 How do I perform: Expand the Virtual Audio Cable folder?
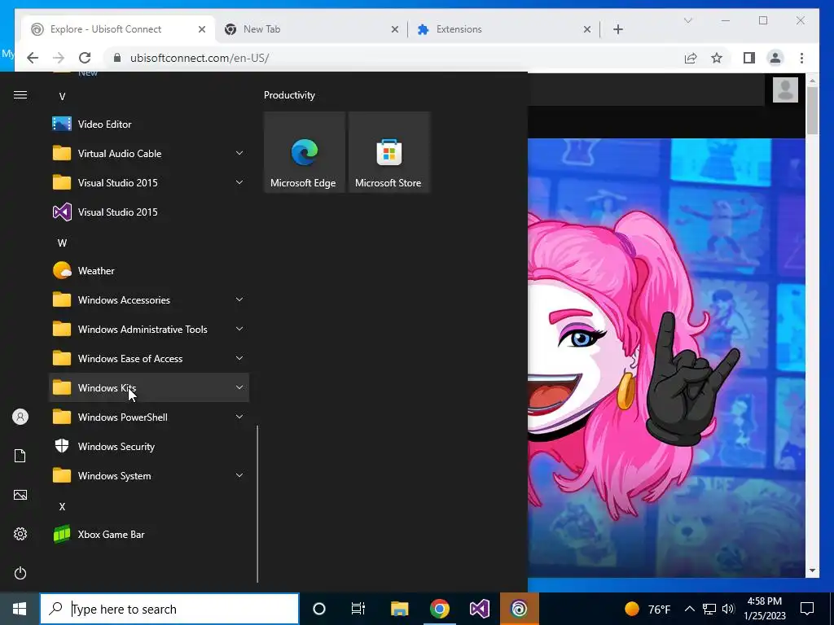pos(148,154)
